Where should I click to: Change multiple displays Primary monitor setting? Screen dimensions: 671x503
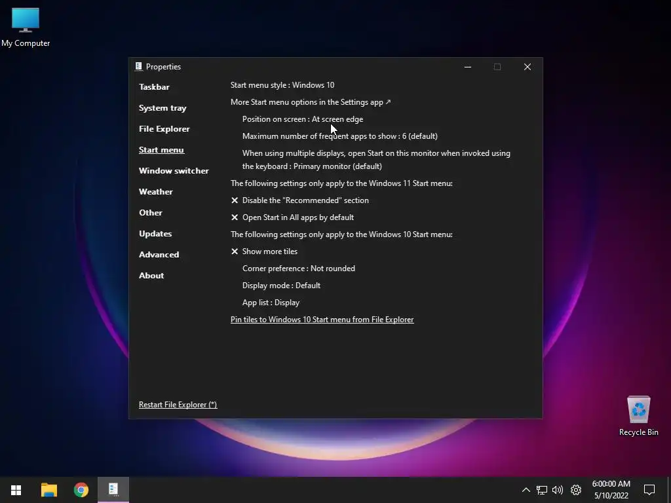coord(376,160)
